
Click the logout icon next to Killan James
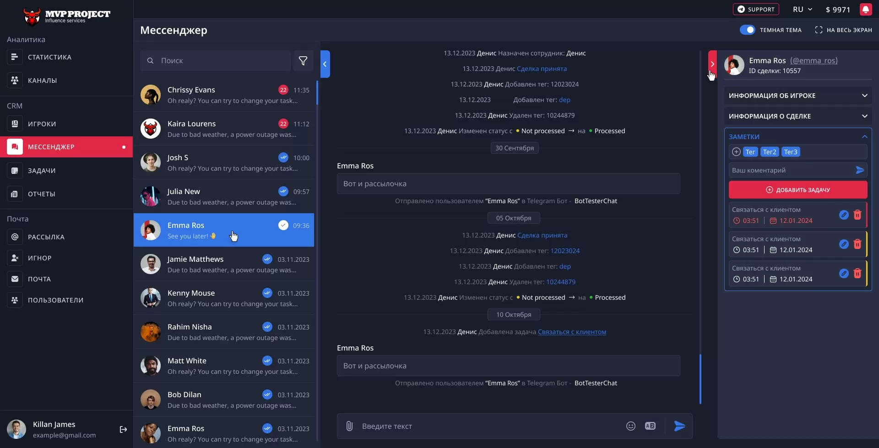(123, 429)
